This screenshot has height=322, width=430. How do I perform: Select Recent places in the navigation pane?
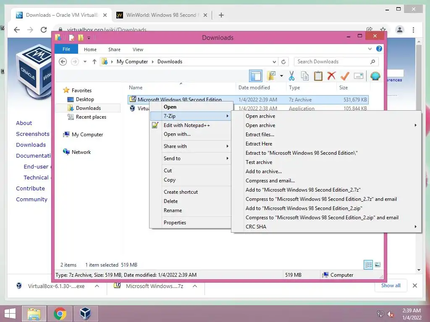91,117
